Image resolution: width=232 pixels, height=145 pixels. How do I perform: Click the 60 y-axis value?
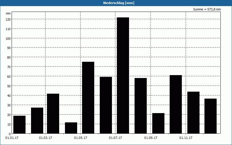tap(9, 77)
